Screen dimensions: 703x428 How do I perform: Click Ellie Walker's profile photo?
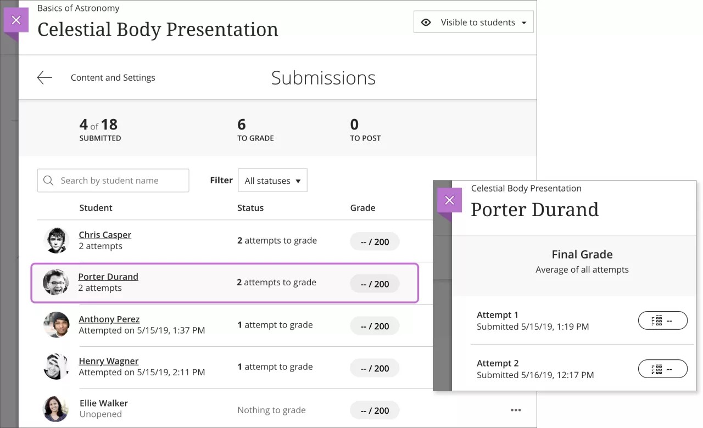56,408
